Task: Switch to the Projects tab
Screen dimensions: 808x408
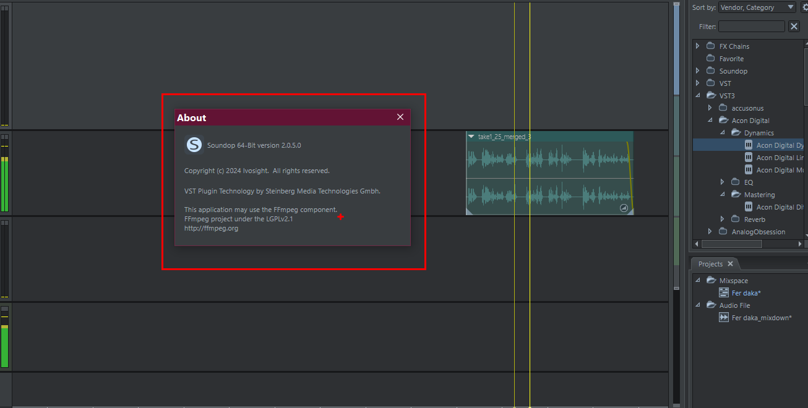Action: 710,264
